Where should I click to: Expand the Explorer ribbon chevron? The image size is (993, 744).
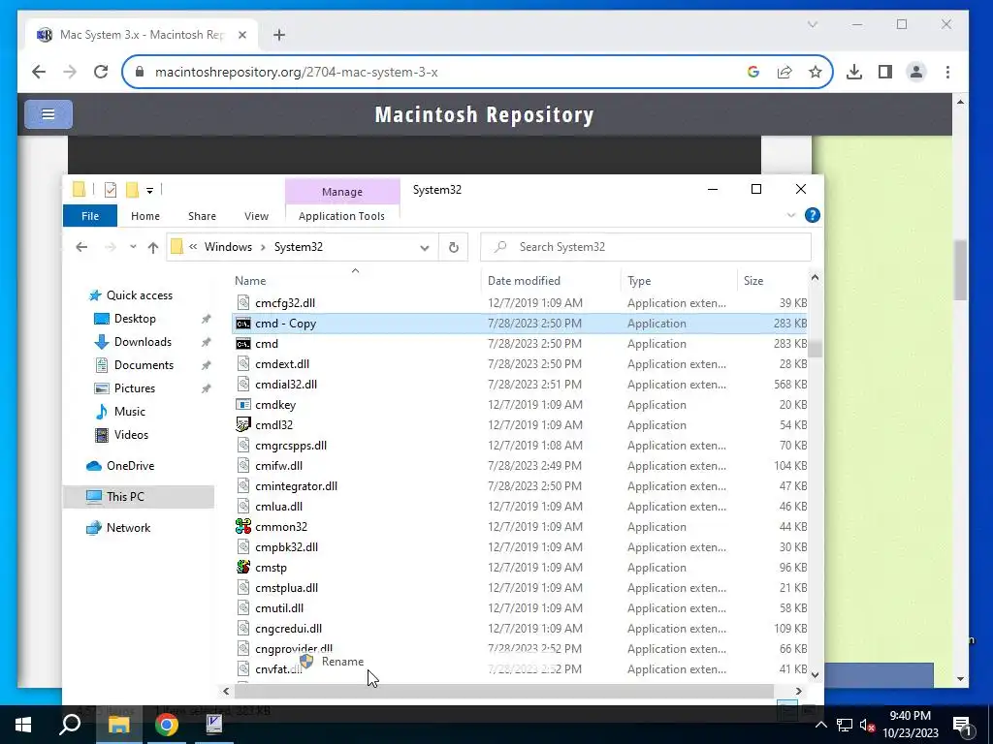tap(791, 216)
